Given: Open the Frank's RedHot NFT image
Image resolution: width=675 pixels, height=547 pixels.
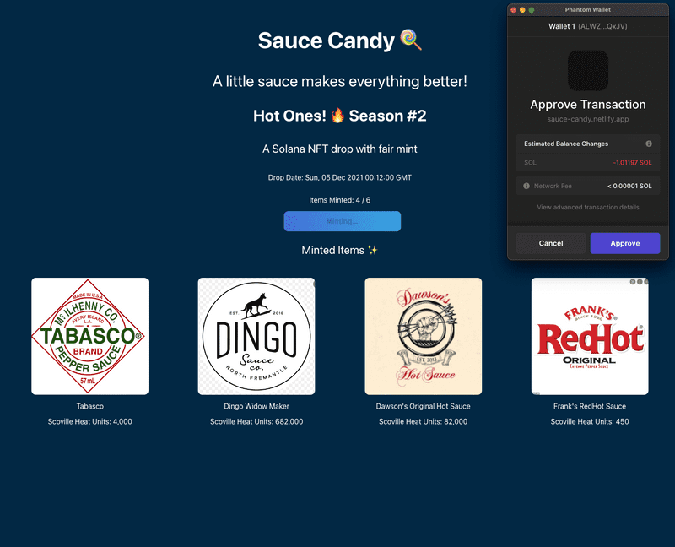Looking at the screenshot, I should (590, 336).
